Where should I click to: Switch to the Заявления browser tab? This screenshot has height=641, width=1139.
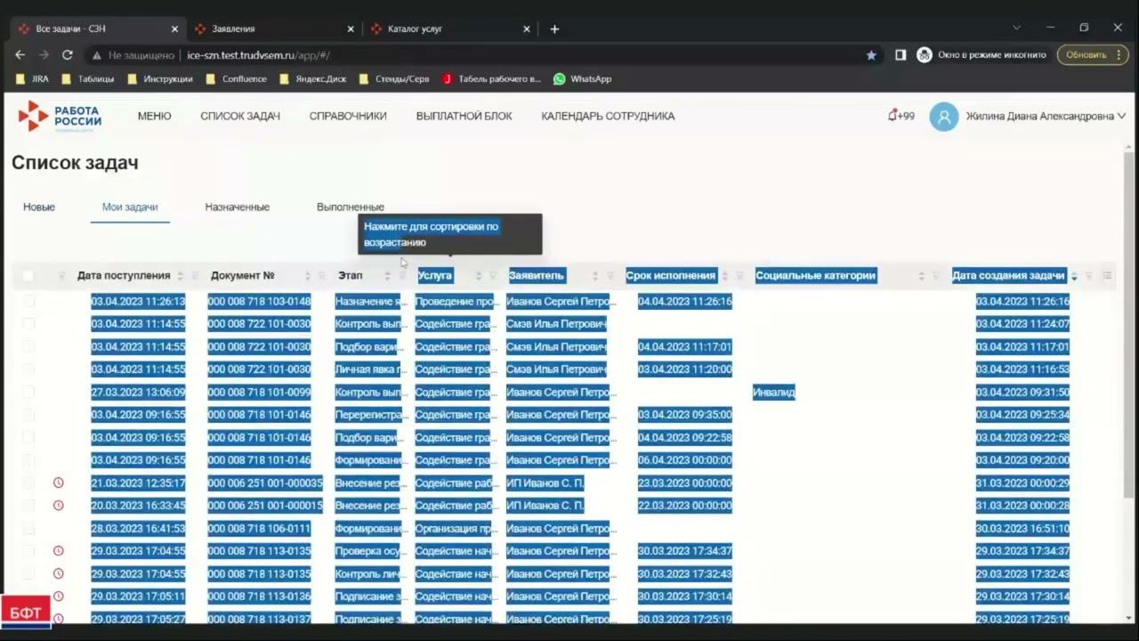coord(274,28)
